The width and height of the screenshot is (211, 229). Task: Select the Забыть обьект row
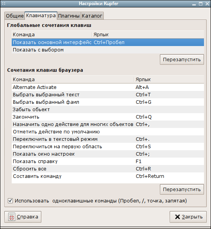(x=108, y=110)
